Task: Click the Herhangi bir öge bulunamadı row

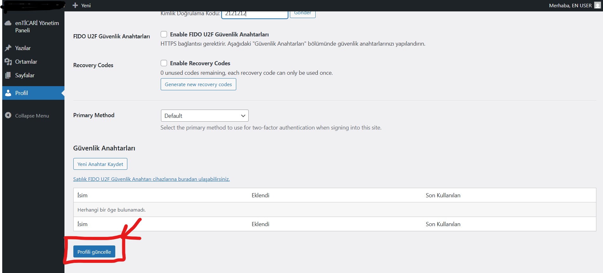Action: click(335, 210)
